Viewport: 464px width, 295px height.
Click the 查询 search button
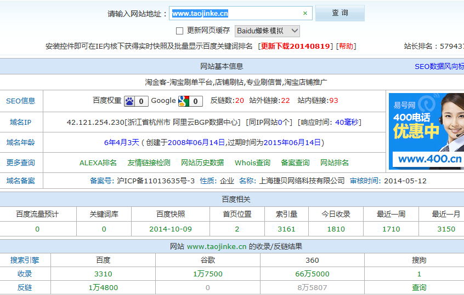pos(339,13)
